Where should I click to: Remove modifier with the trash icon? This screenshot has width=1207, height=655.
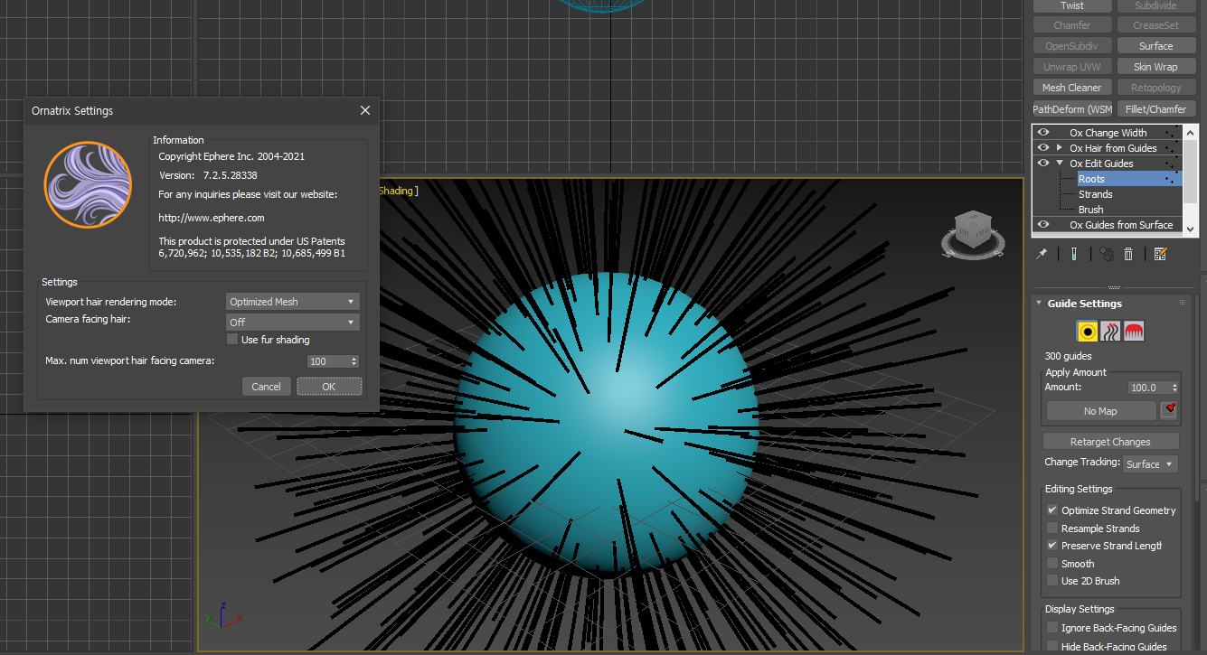point(1128,255)
